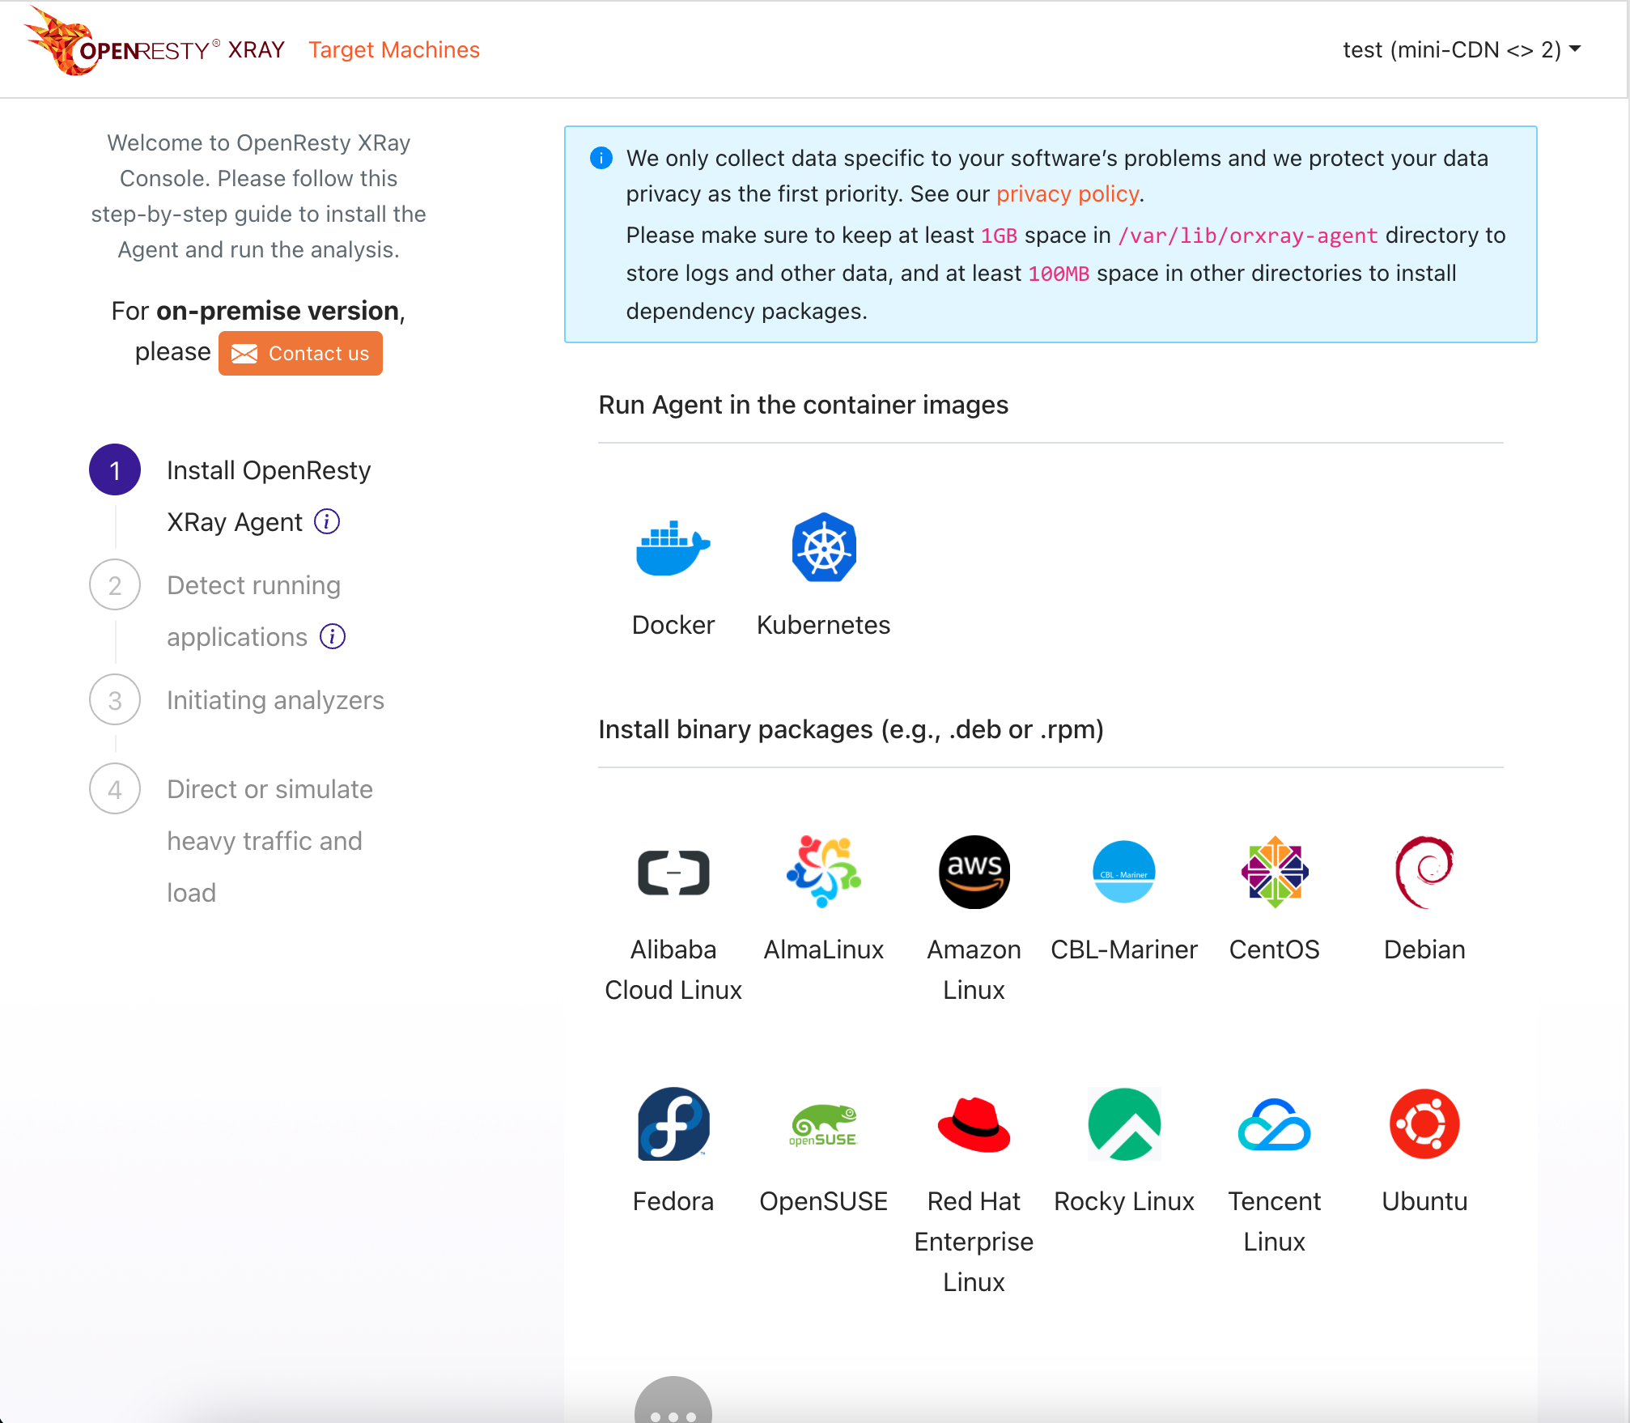The height and width of the screenshot is (1423, 1630).
Task: Click the 100MB space requirement text
Action: [x=1059, y=274]
